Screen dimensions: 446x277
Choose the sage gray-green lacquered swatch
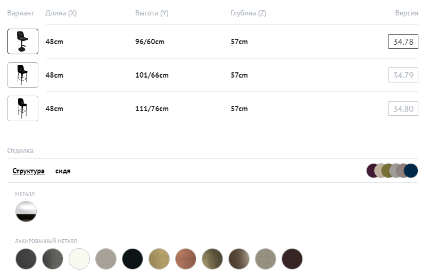[x=266, y=259]
